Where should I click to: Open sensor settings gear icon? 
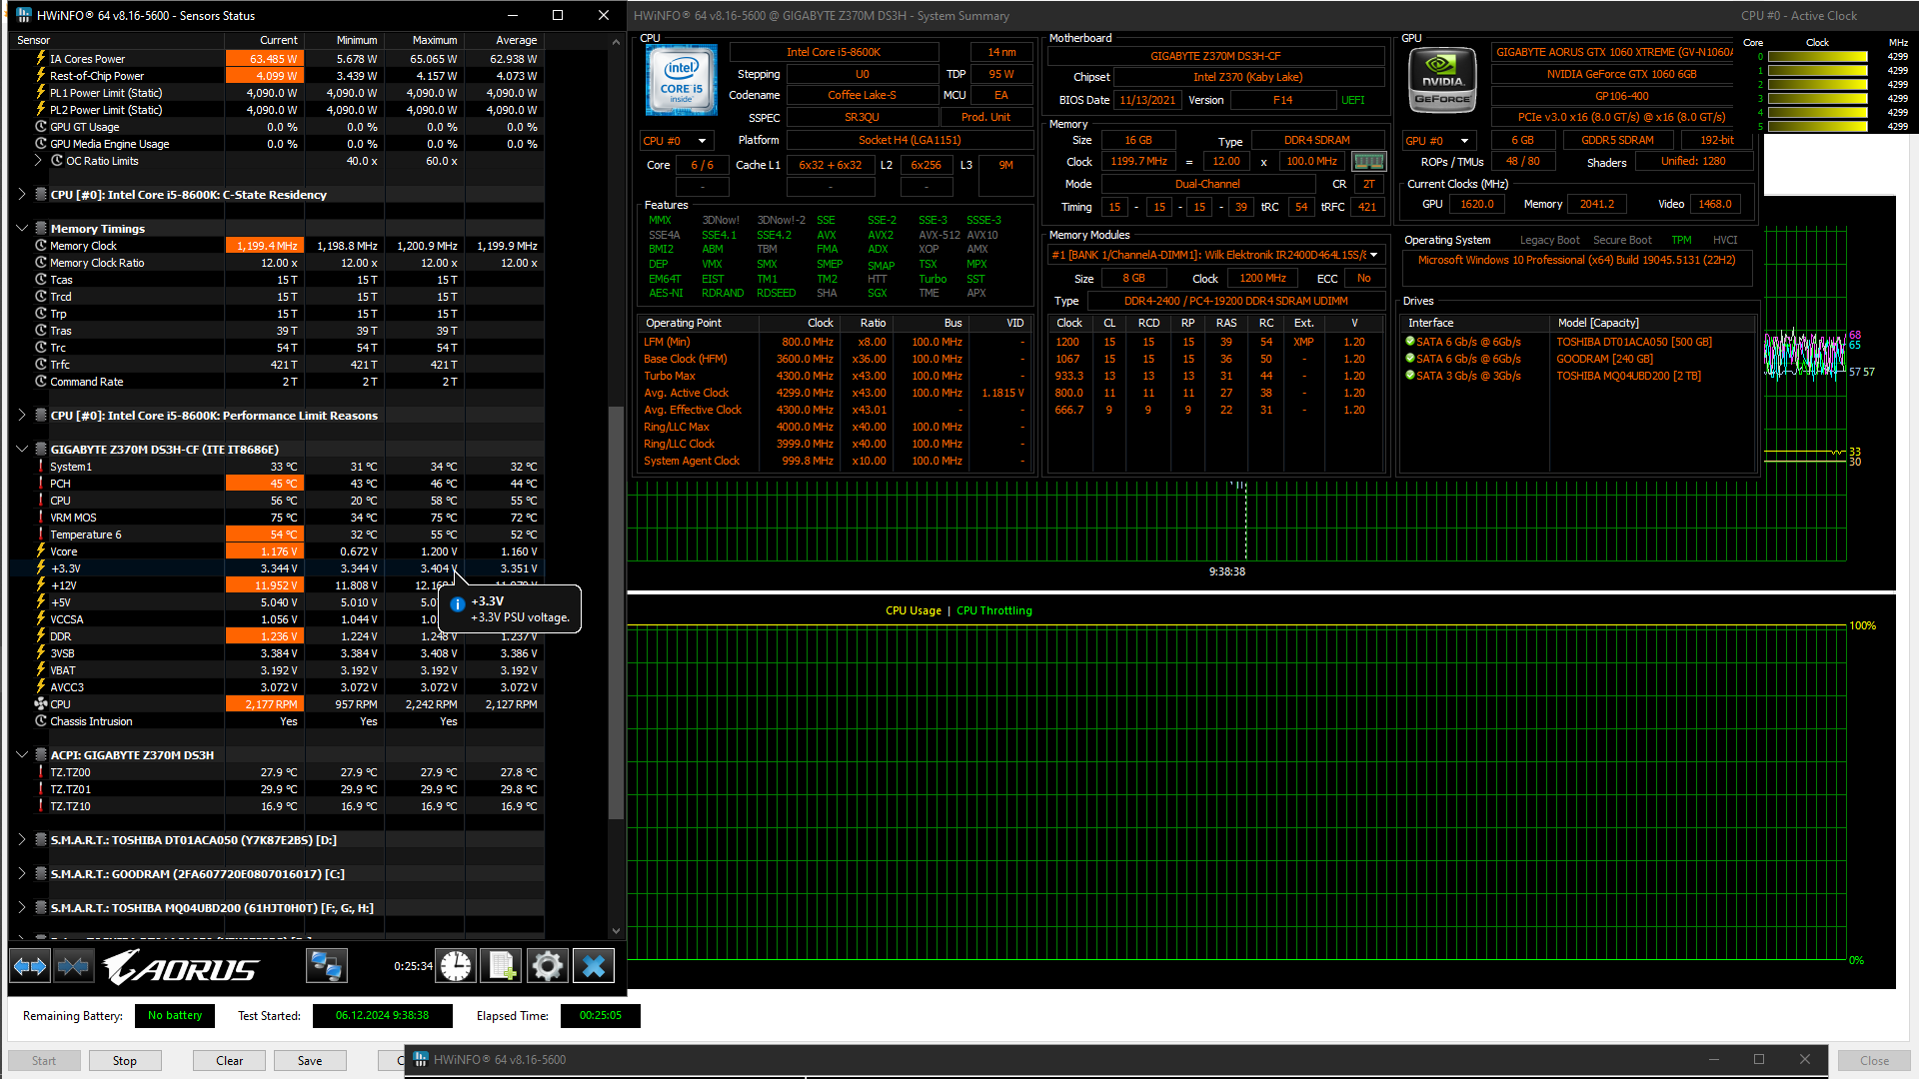(x=548, y=966)
